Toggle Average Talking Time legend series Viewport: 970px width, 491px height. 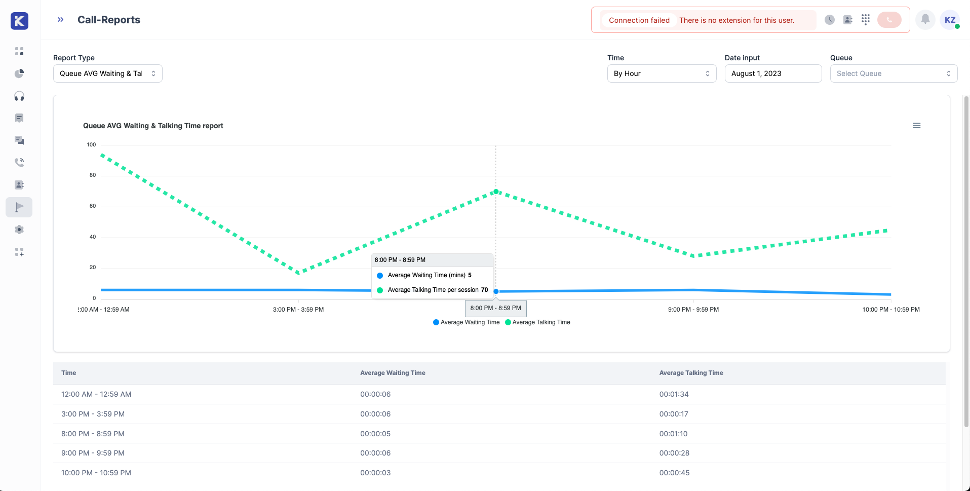point(538,322)
